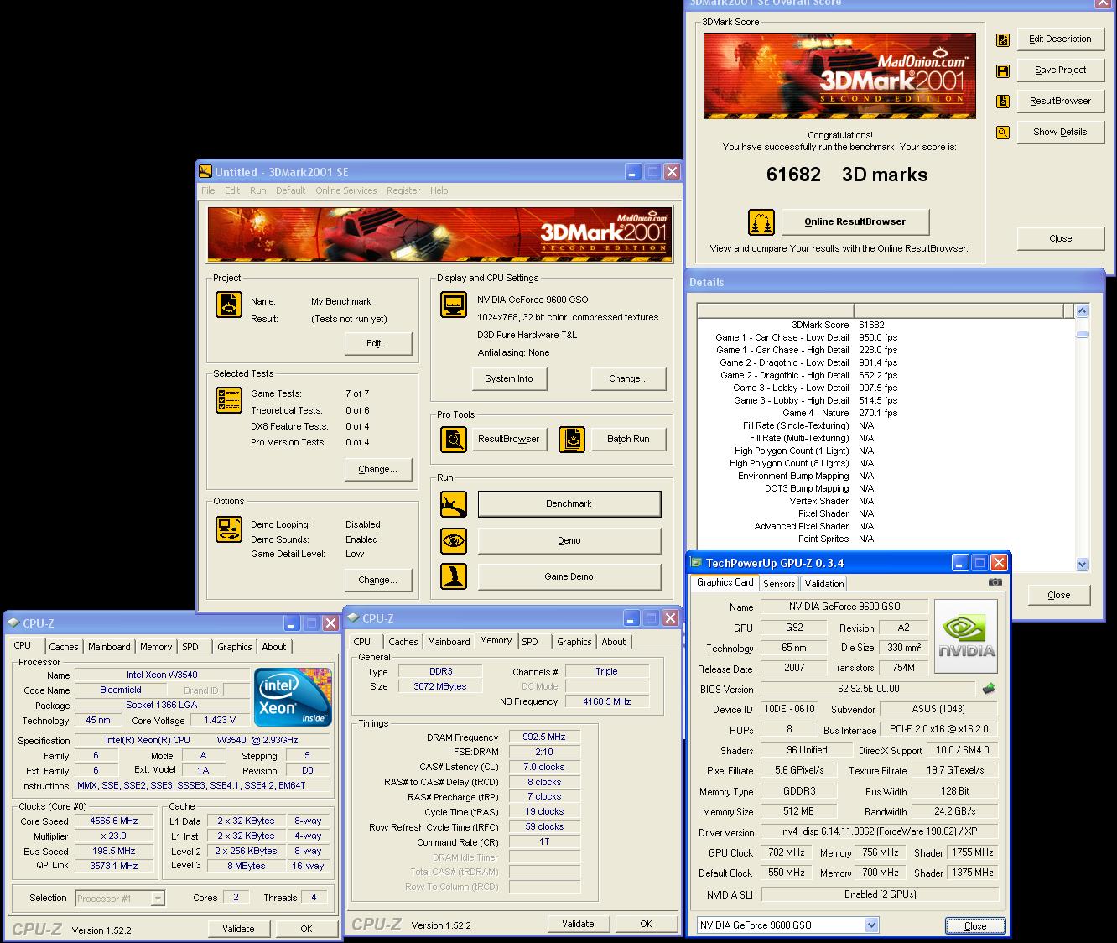Click the Demo eye icon
Screen dimensions: 1117x943
pos(454,540)
